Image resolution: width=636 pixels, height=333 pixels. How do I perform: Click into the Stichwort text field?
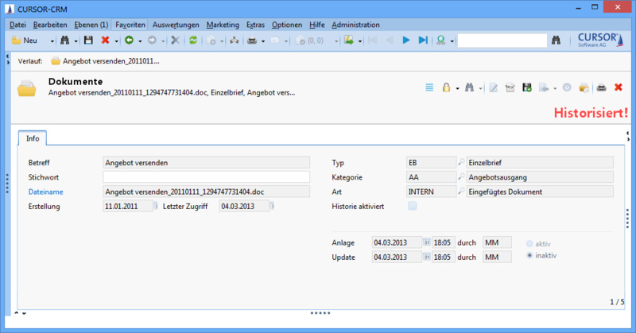pos(205,176)
